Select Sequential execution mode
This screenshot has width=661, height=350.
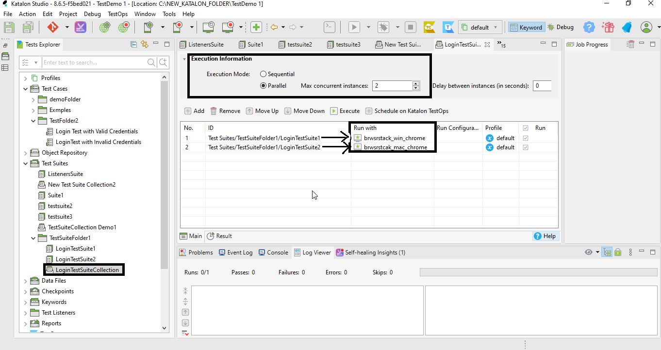click(x=278, y=74)
